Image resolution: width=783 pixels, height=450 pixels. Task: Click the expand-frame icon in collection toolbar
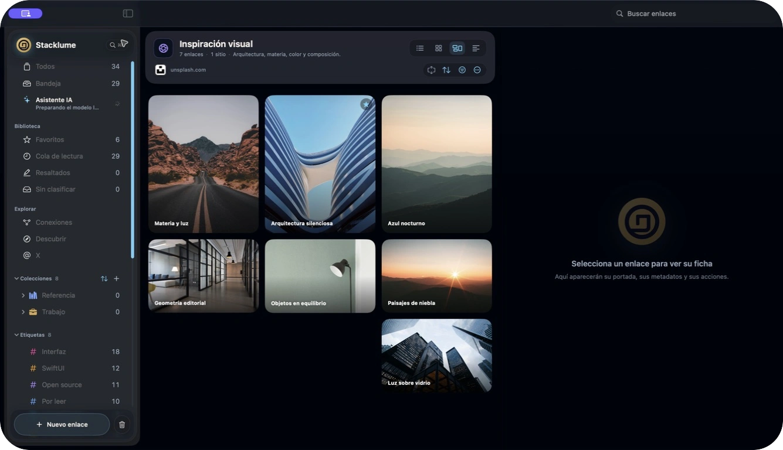(431, 70)
